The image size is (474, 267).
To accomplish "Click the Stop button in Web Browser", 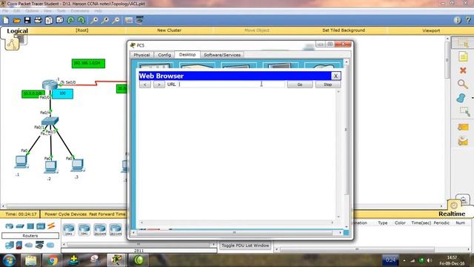I will (328, 85).
